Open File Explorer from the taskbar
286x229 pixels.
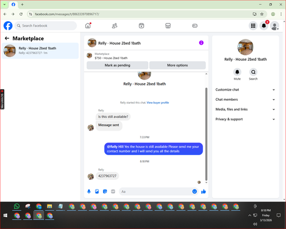(x=50, y=206)
